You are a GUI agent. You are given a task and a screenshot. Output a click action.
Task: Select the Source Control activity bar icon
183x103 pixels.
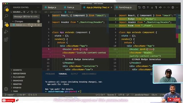pos(6,24)
